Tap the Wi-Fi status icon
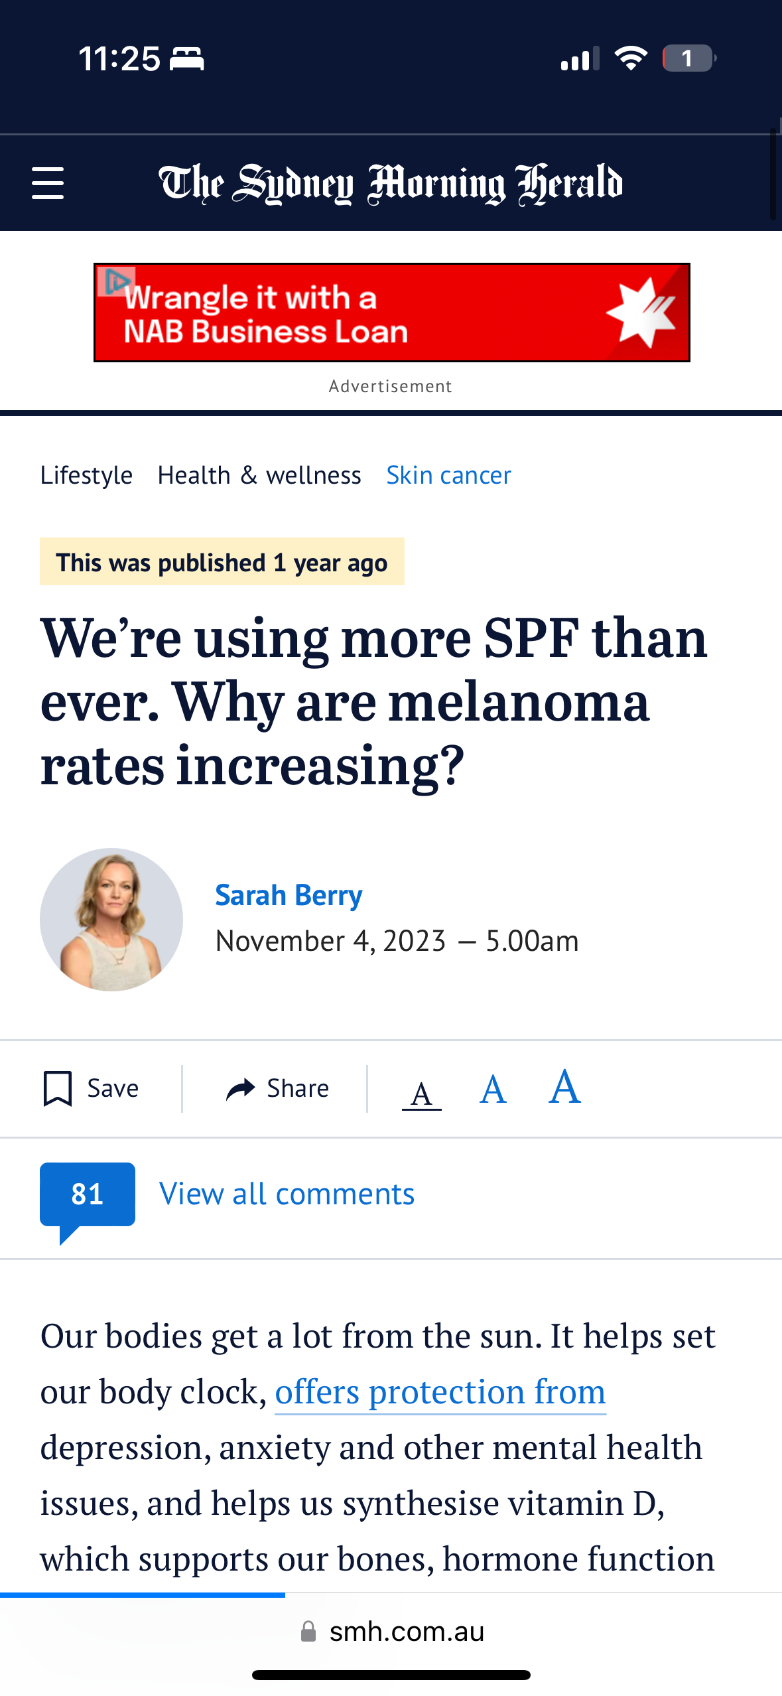782x1696 pixels. [x=630, y=58]
